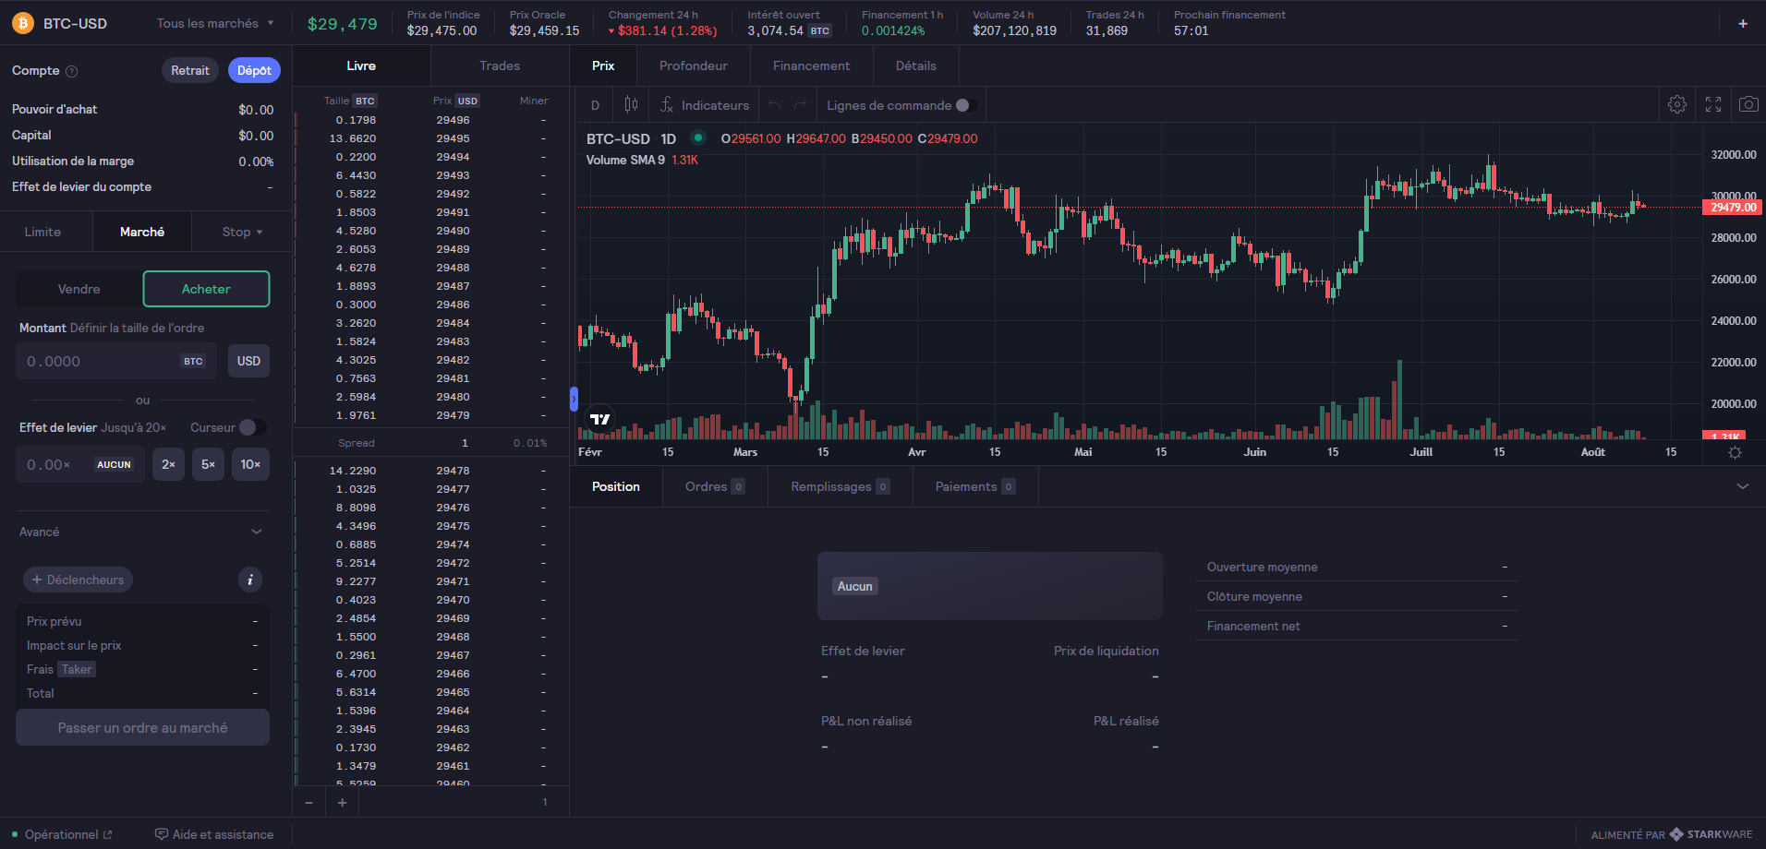The height and width of the screenshot is (849, 1766).
Task: Enter chart fullscreen mode
Action: [1713, 105]
